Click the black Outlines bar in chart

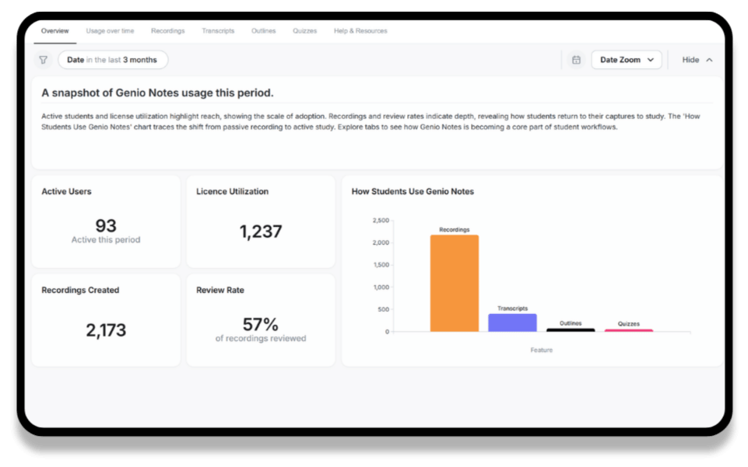tap(571, 330)
